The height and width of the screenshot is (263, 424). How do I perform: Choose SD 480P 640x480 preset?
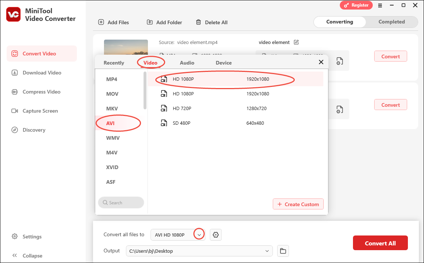pyautogui.click(x=235, y=123)
